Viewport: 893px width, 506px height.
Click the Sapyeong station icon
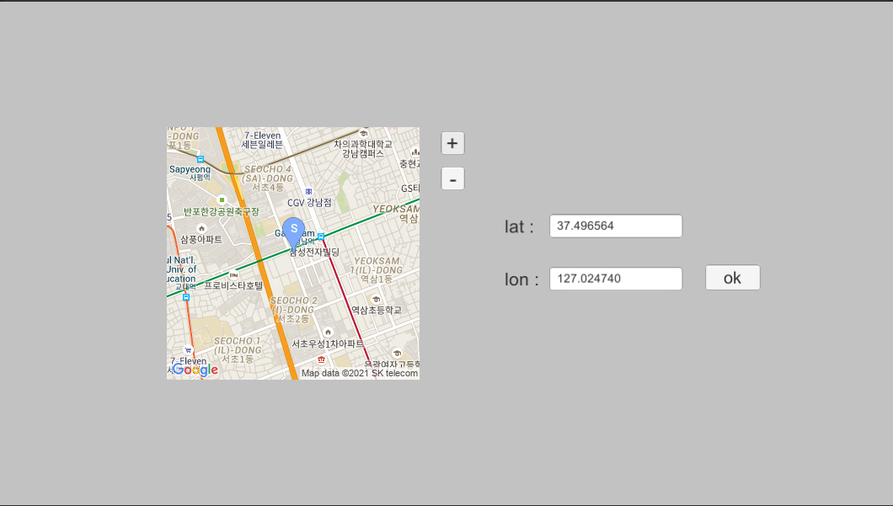200,159
